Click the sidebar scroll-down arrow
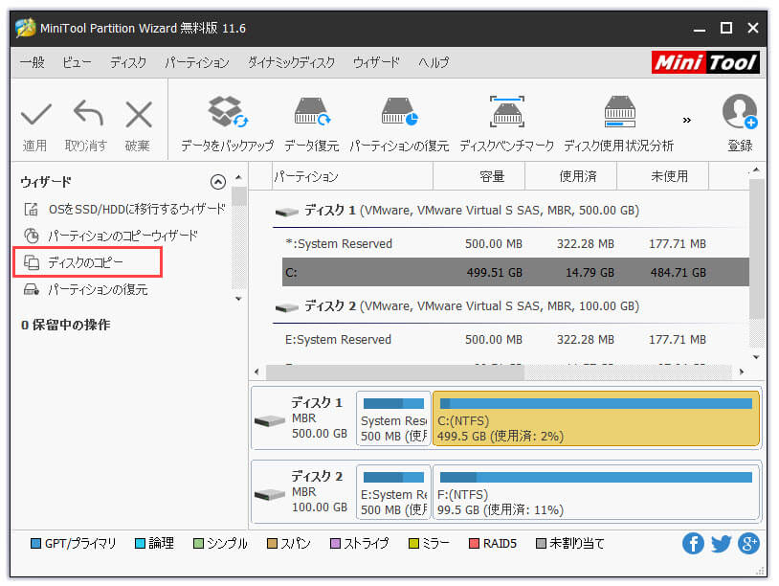Image resolution: width=779 pixels, height=586 pixels. pos(237,298)
